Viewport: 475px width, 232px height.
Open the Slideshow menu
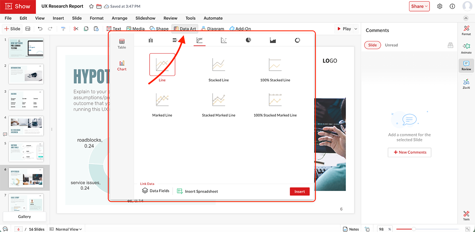tap(145, 18)
